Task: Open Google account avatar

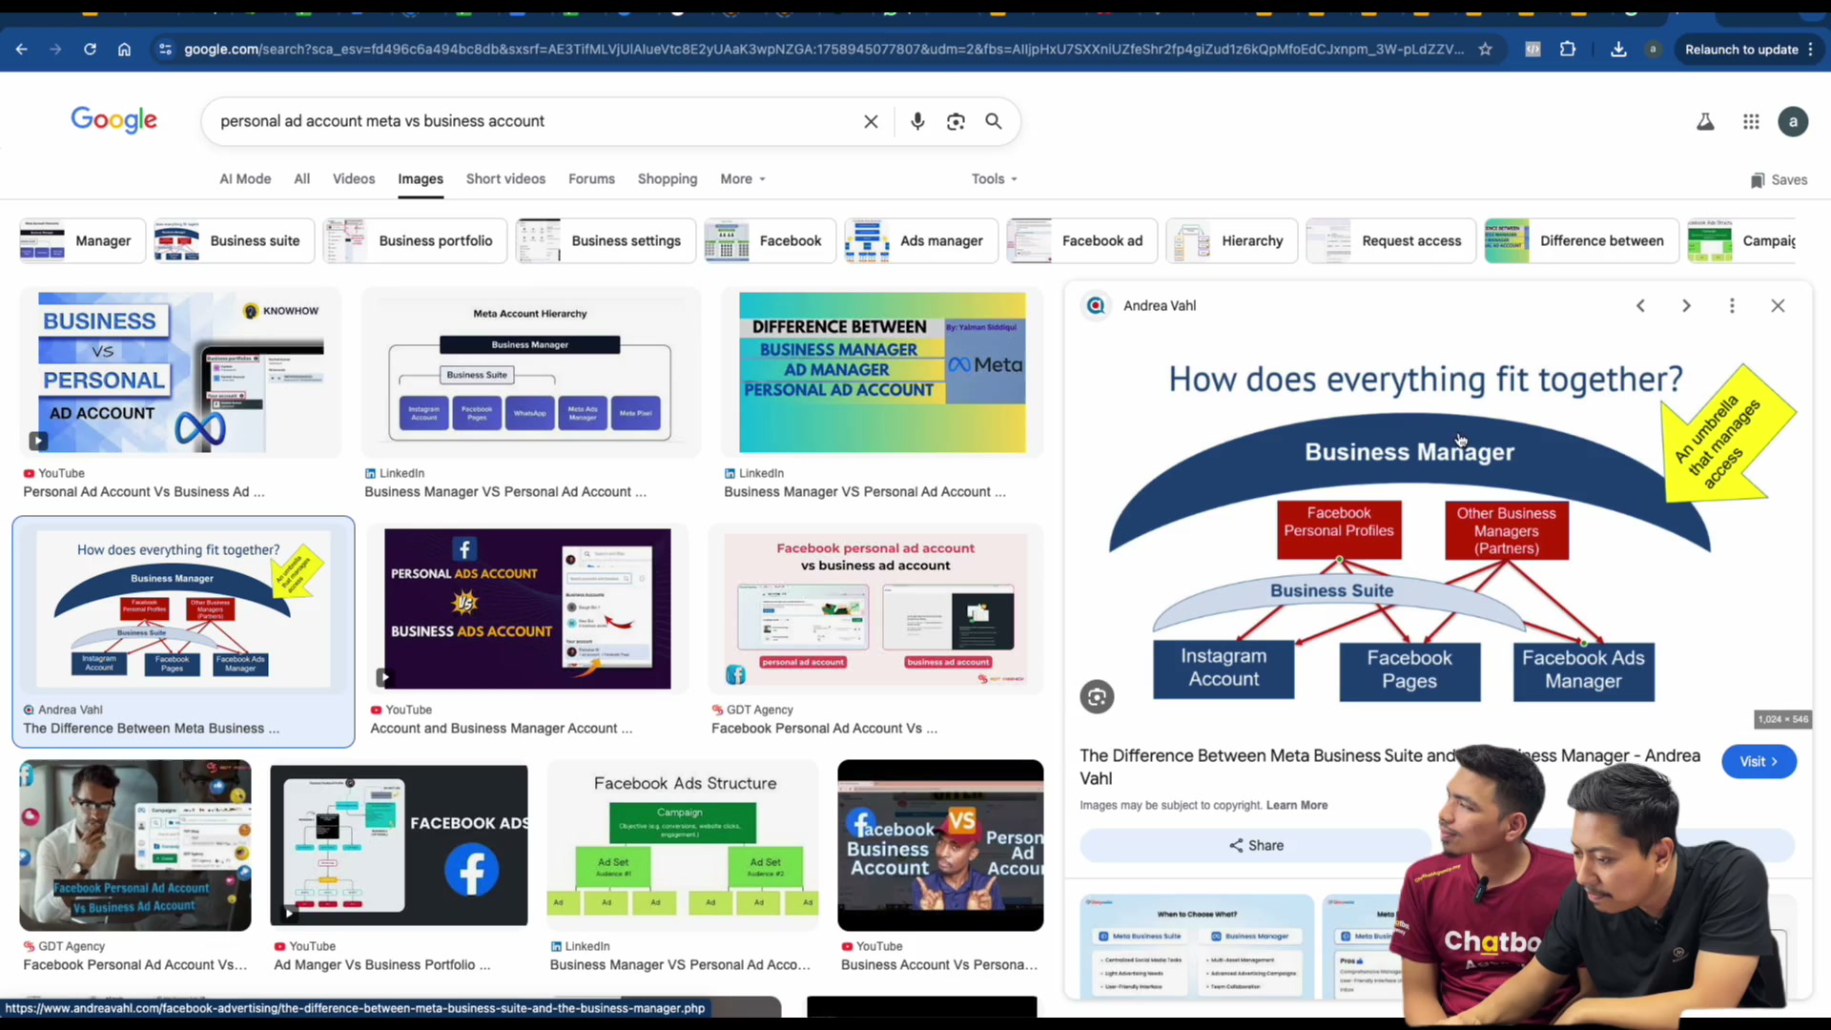Action: [1793, 121]
